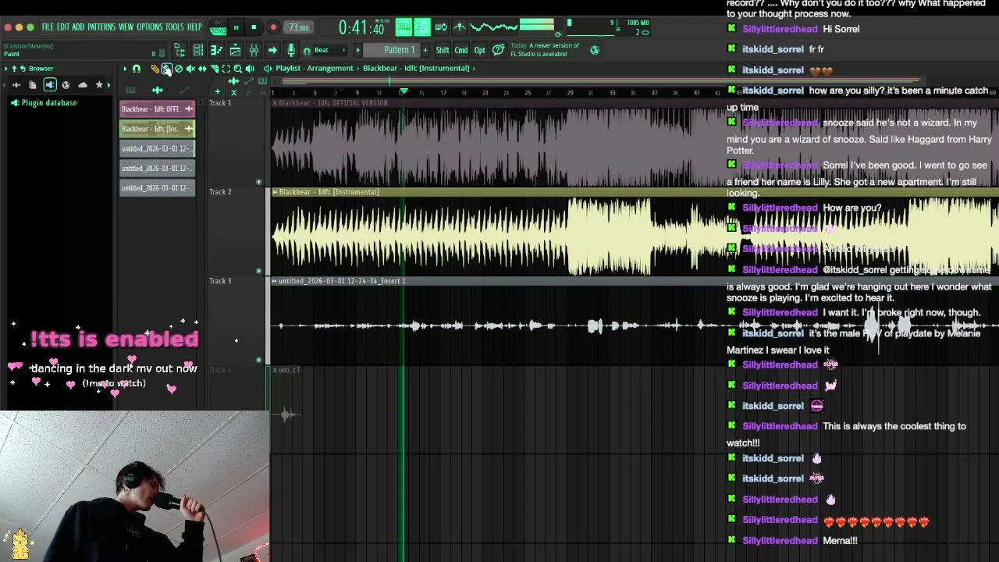Open the hint help speech-bubble icon

pos(498,50)
